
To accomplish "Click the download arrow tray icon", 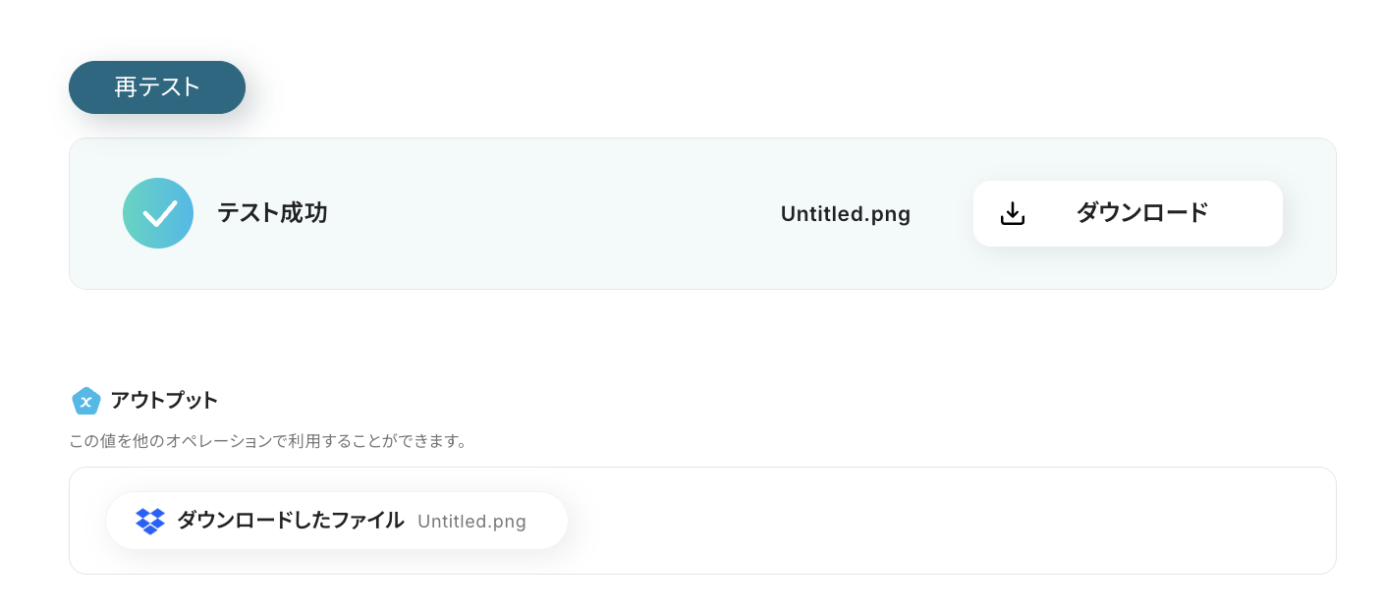I will pos(1013,213).
